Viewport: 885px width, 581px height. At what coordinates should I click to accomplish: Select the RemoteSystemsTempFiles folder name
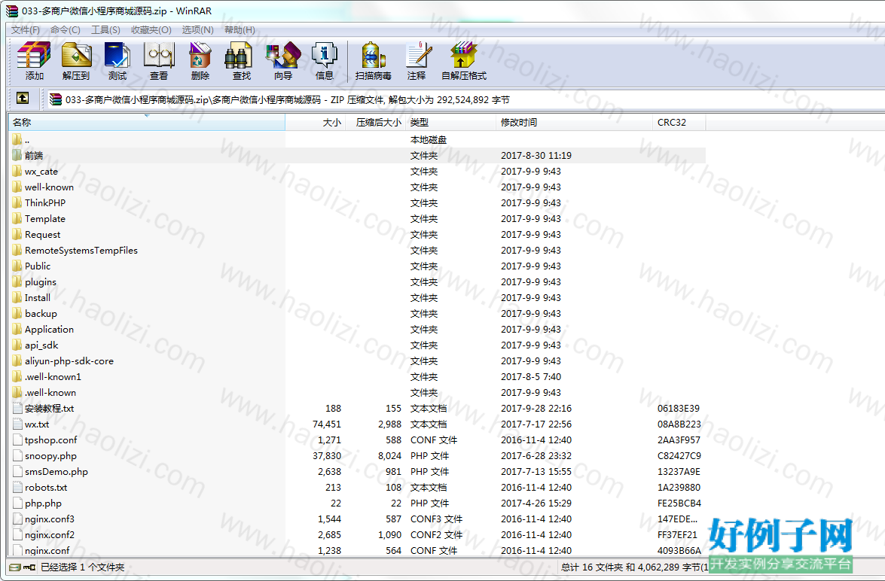click(x=81, y=250)
